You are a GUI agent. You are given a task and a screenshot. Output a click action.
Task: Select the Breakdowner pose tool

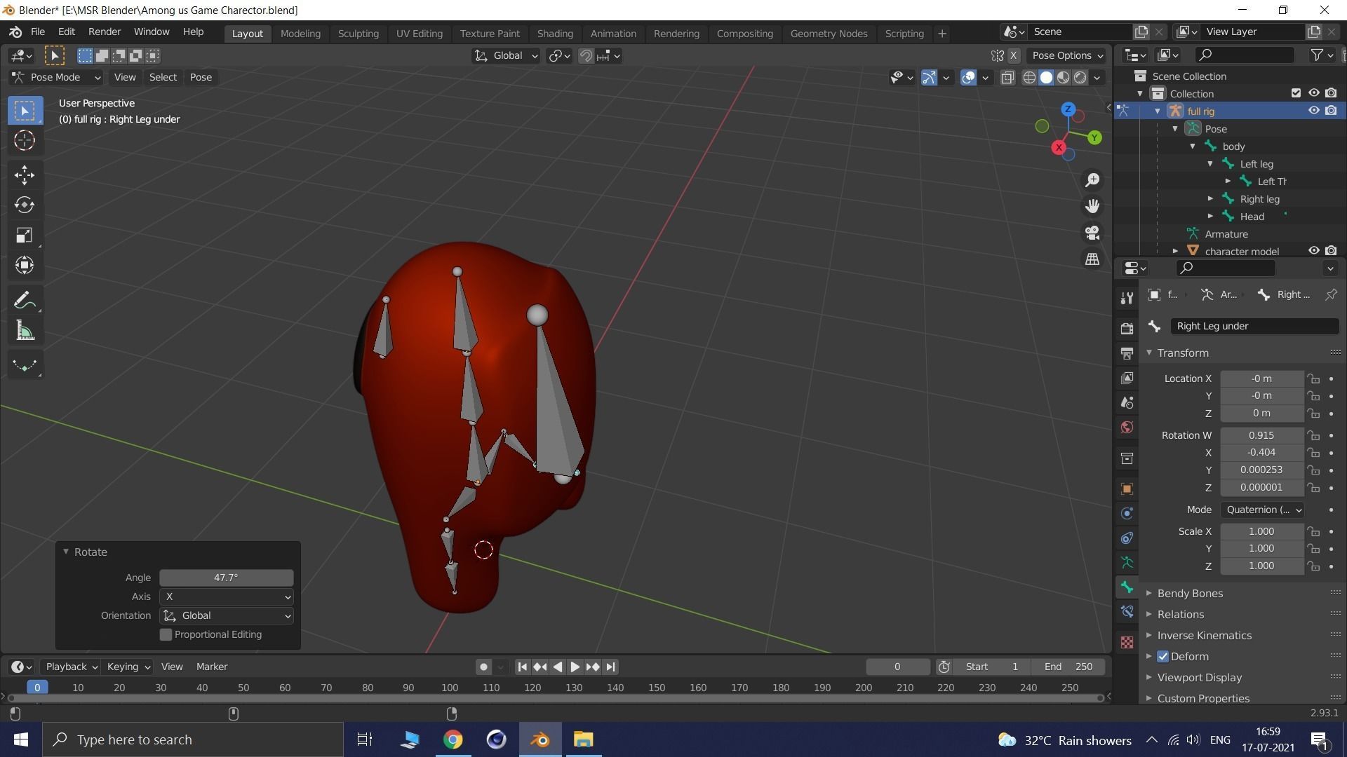(25, 365)
